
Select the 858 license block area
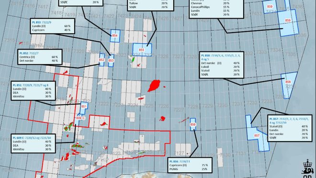pyautogui.click(x=288, y=85)
